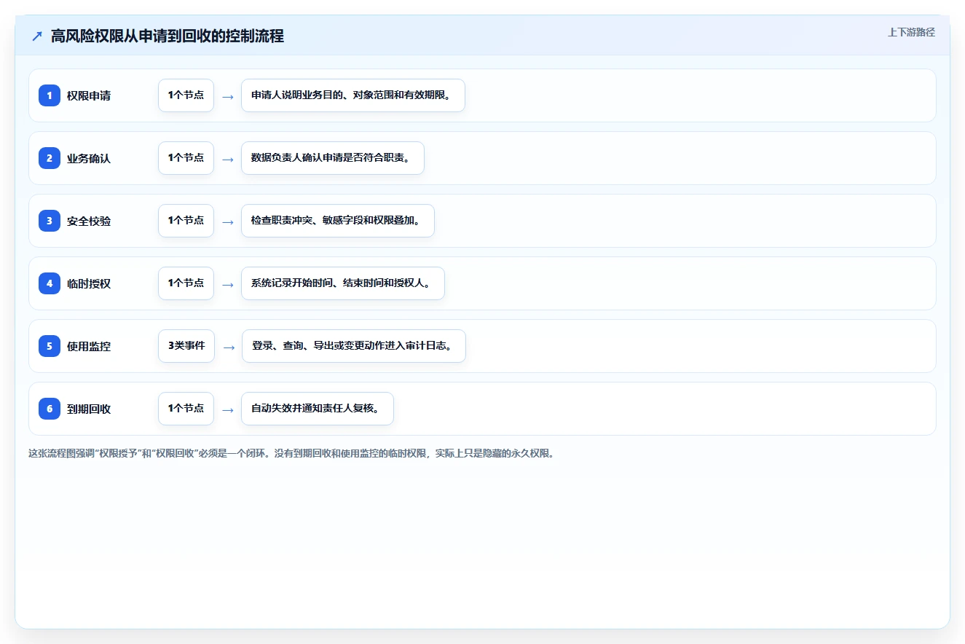Select step number 5 badge for 使用监控

point(50,346)
